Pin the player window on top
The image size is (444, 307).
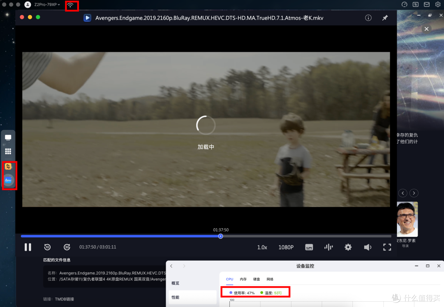pyautogui.click(x=385, y=18)
